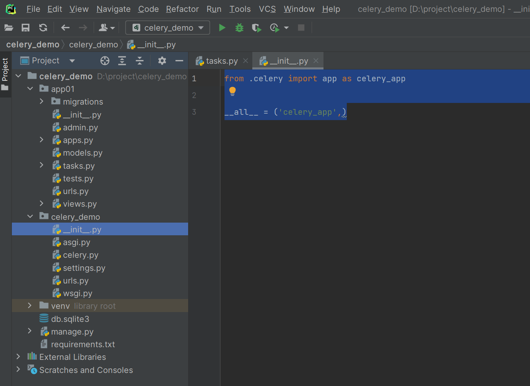Open the celery_demo run configuration dropdown
530x386 pixels.
[168, 28]
